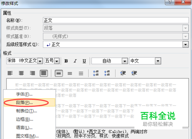
Task: Center-align the paragraph text
Action: [21, 73]
